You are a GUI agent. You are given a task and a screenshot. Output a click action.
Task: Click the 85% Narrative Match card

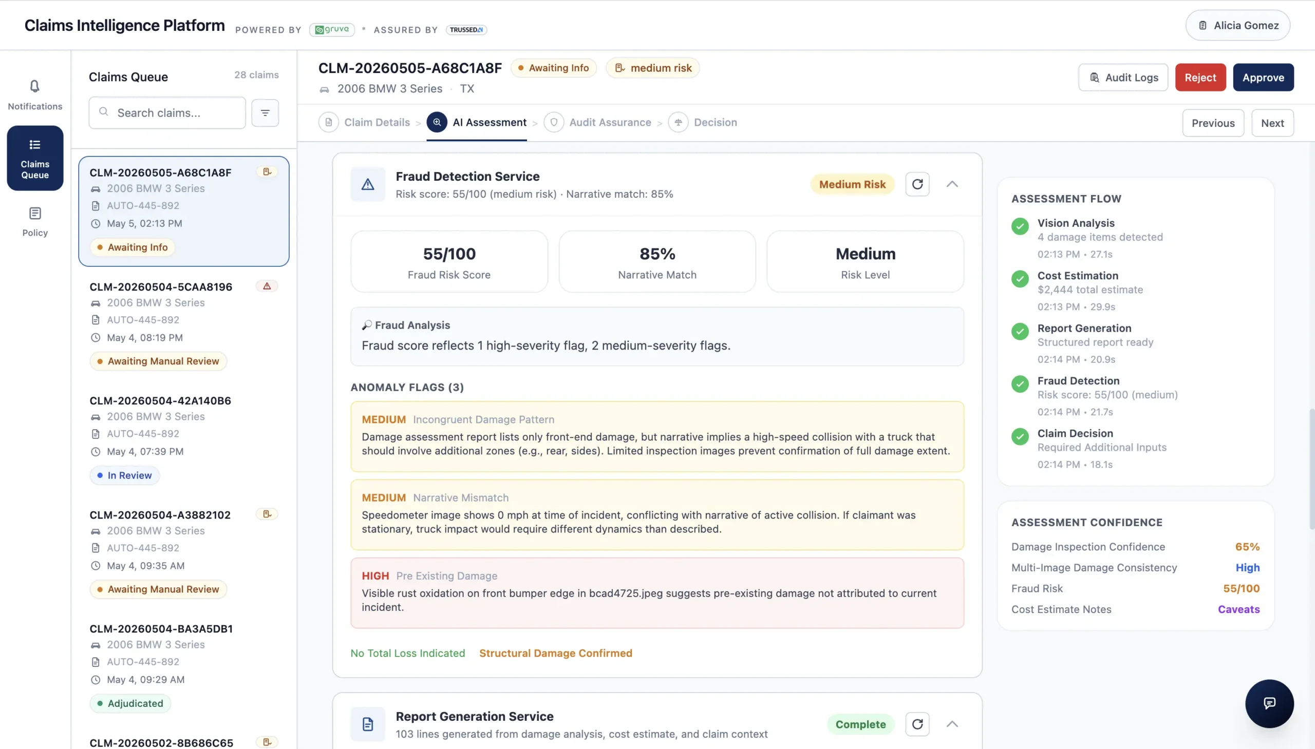click(657, 261)
